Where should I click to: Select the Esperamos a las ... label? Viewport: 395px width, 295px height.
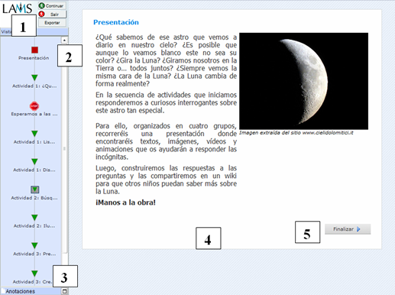coord(34,114)
